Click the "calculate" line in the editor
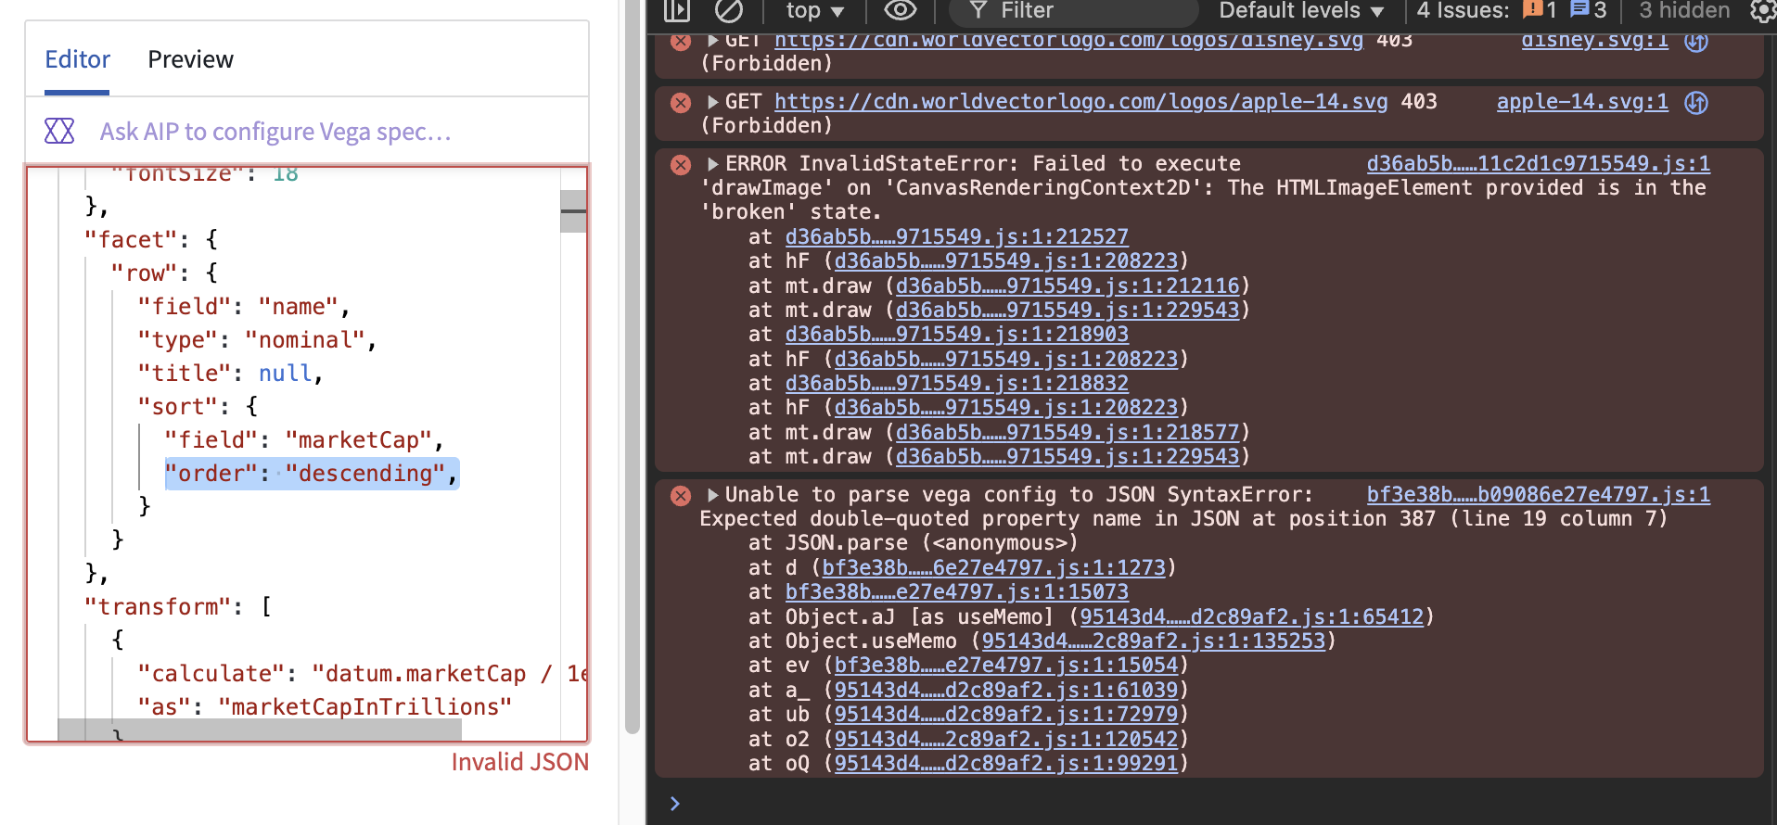The image size is (1777, 825). (362, 674)
